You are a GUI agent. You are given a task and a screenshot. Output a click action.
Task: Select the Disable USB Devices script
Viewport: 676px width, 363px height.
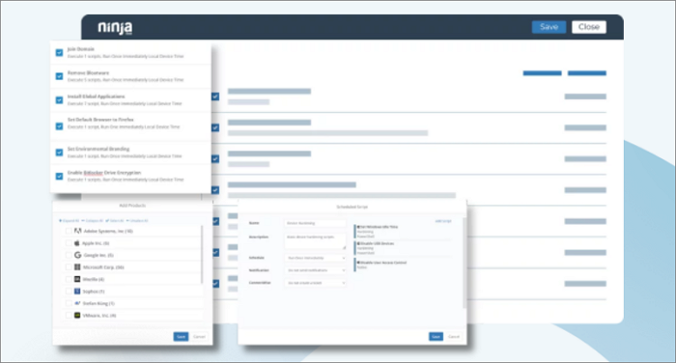pos(376,243)
